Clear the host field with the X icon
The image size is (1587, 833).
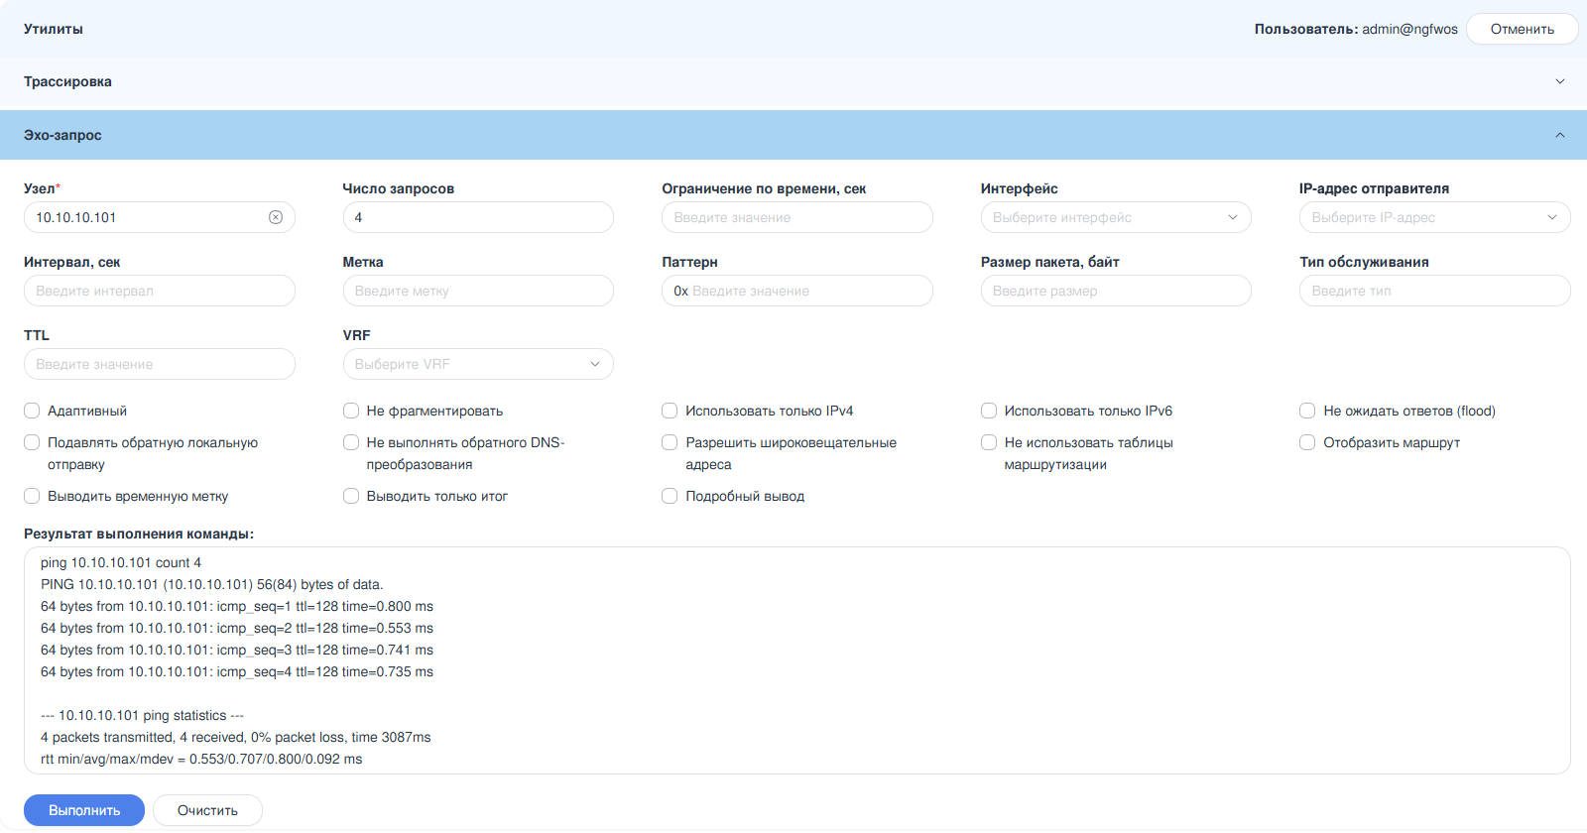[276, 217]
